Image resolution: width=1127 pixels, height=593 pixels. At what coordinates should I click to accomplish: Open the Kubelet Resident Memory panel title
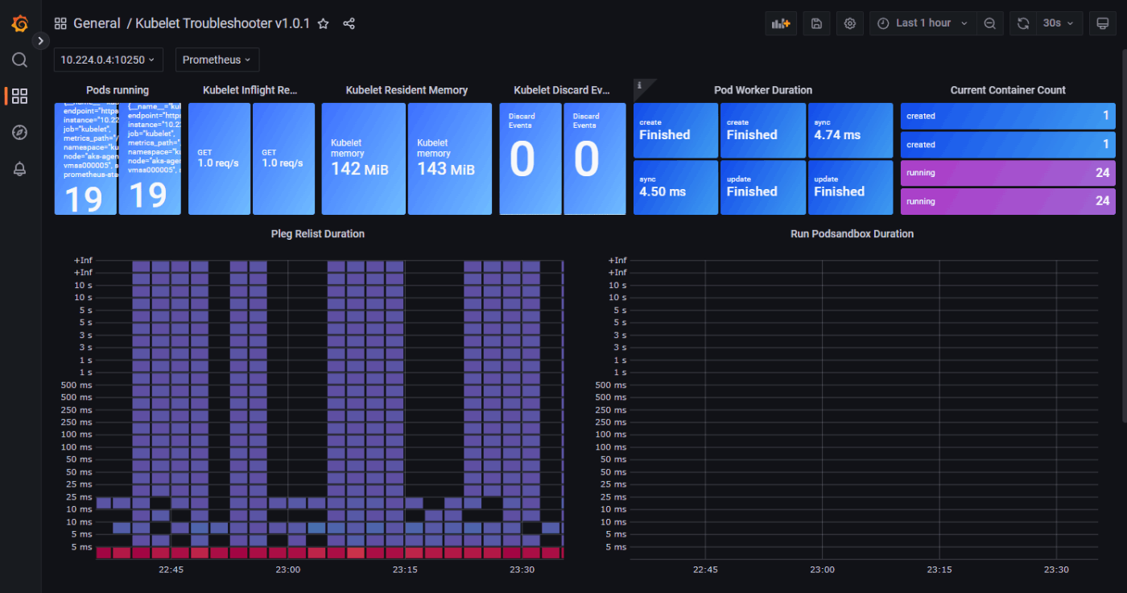tap(407, 90)
